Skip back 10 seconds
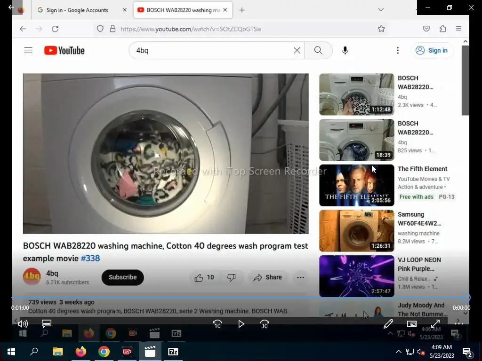 (217, 324)
